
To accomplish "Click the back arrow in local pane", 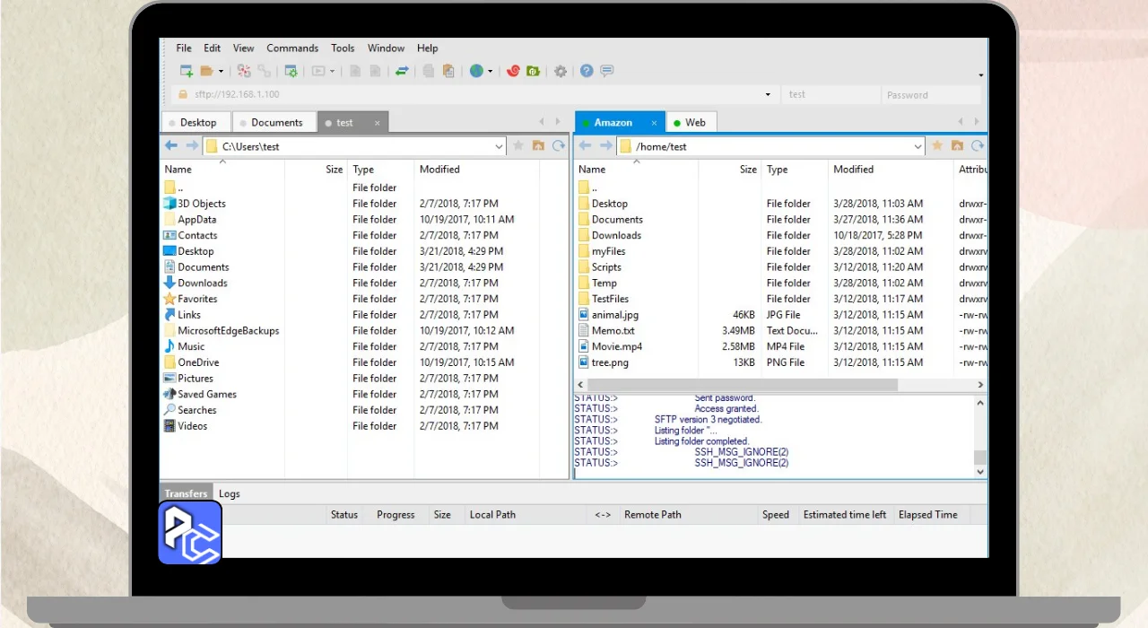I will 171,145.
